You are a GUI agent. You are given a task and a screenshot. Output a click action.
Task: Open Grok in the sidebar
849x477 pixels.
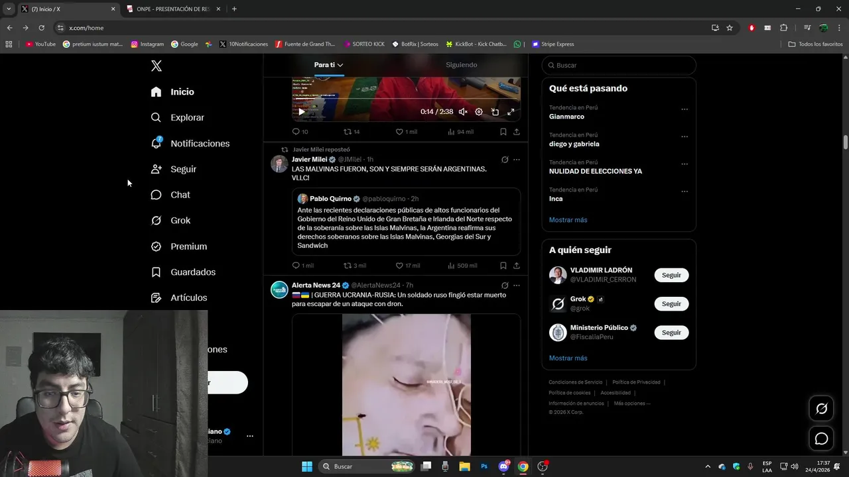[x=170, y=221]
